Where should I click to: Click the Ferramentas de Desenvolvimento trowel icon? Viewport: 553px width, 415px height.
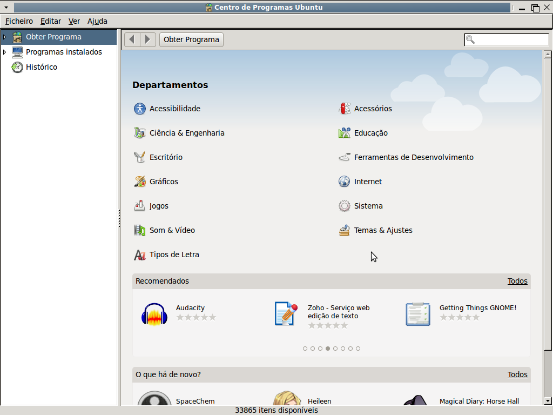(344, 157)
